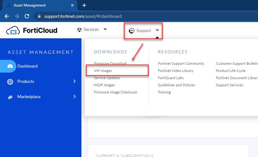Image resolution: width=258 pixels, height=157 pixels.
Task: Click the FortiCloud brand name text
Action: (x=40, y=31)
